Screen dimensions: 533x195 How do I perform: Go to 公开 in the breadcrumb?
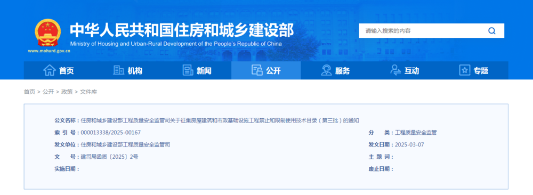click(x=48, y=92)
